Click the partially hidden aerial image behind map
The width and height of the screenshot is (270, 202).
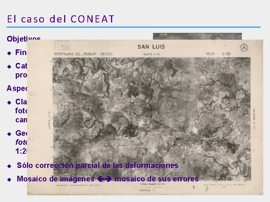tap(197, 36)
